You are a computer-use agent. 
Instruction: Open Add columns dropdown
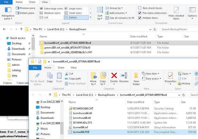pyautogui.click(x=116, y=13)
